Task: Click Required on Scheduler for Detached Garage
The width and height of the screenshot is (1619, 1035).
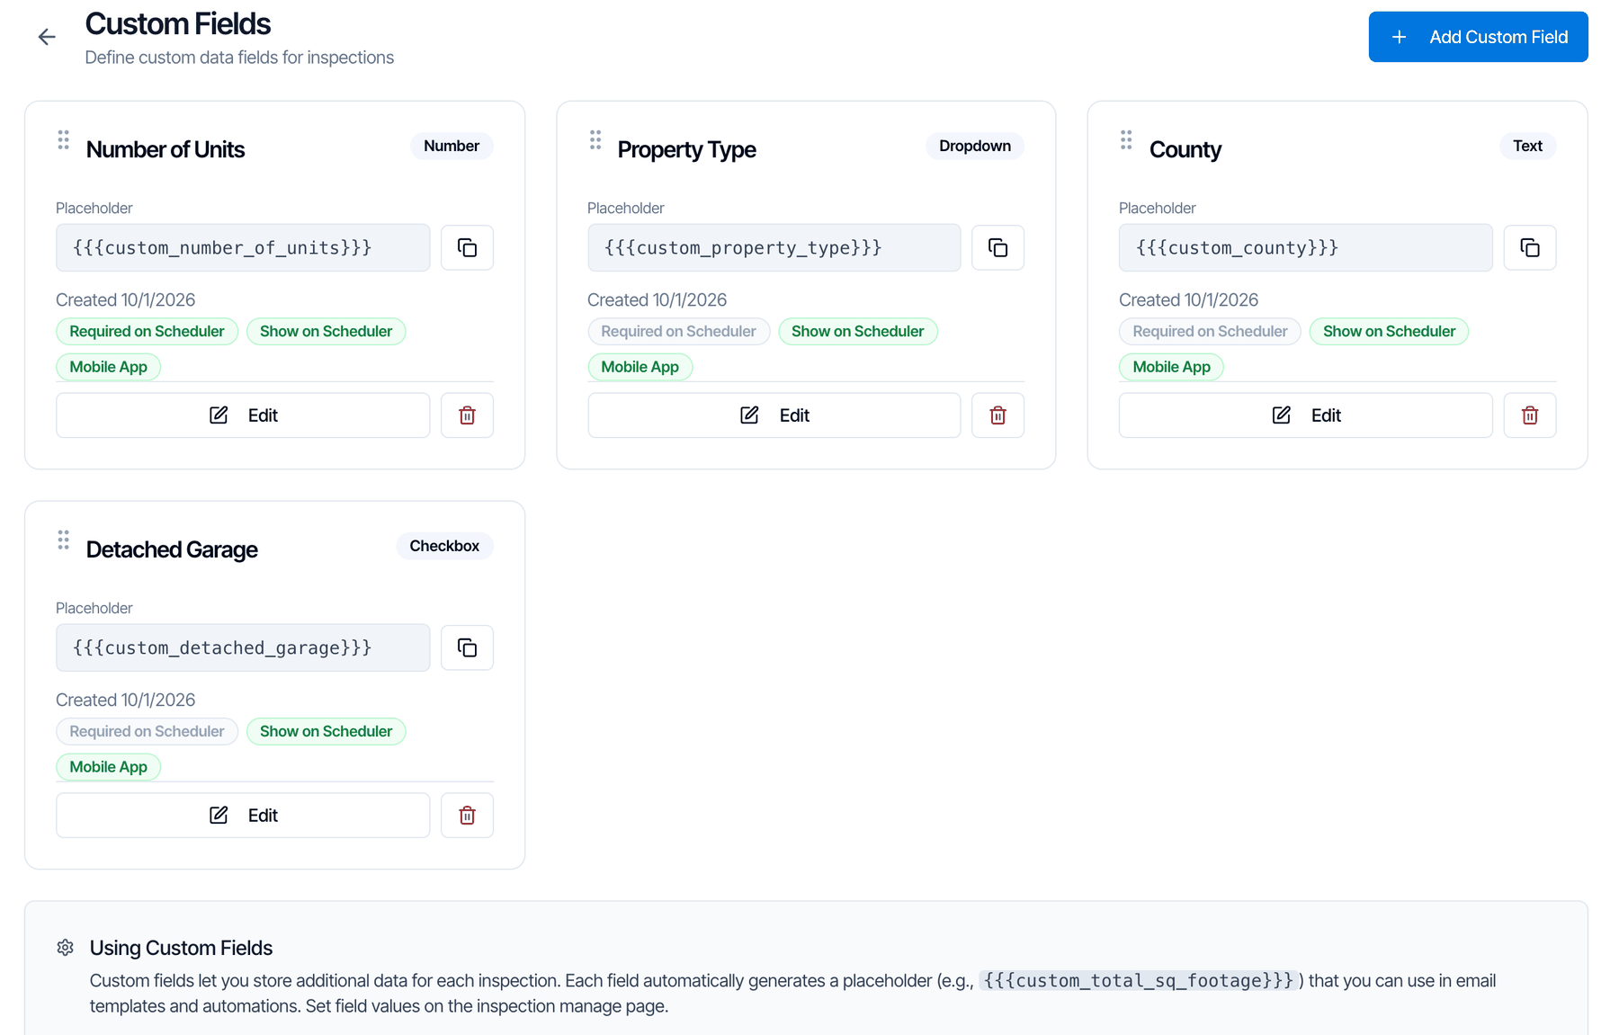Action: (x=147, y=732)
